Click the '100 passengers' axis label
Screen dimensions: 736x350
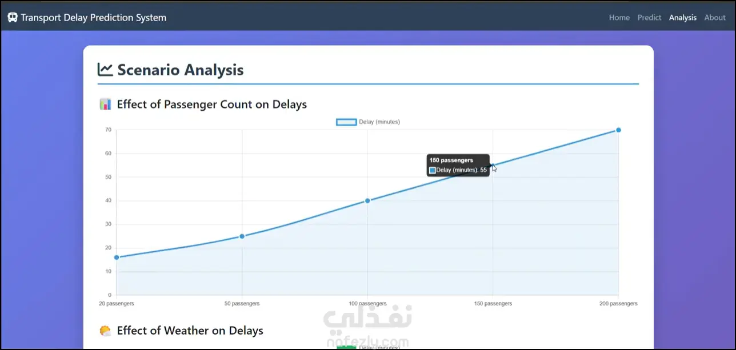(367, 303)
